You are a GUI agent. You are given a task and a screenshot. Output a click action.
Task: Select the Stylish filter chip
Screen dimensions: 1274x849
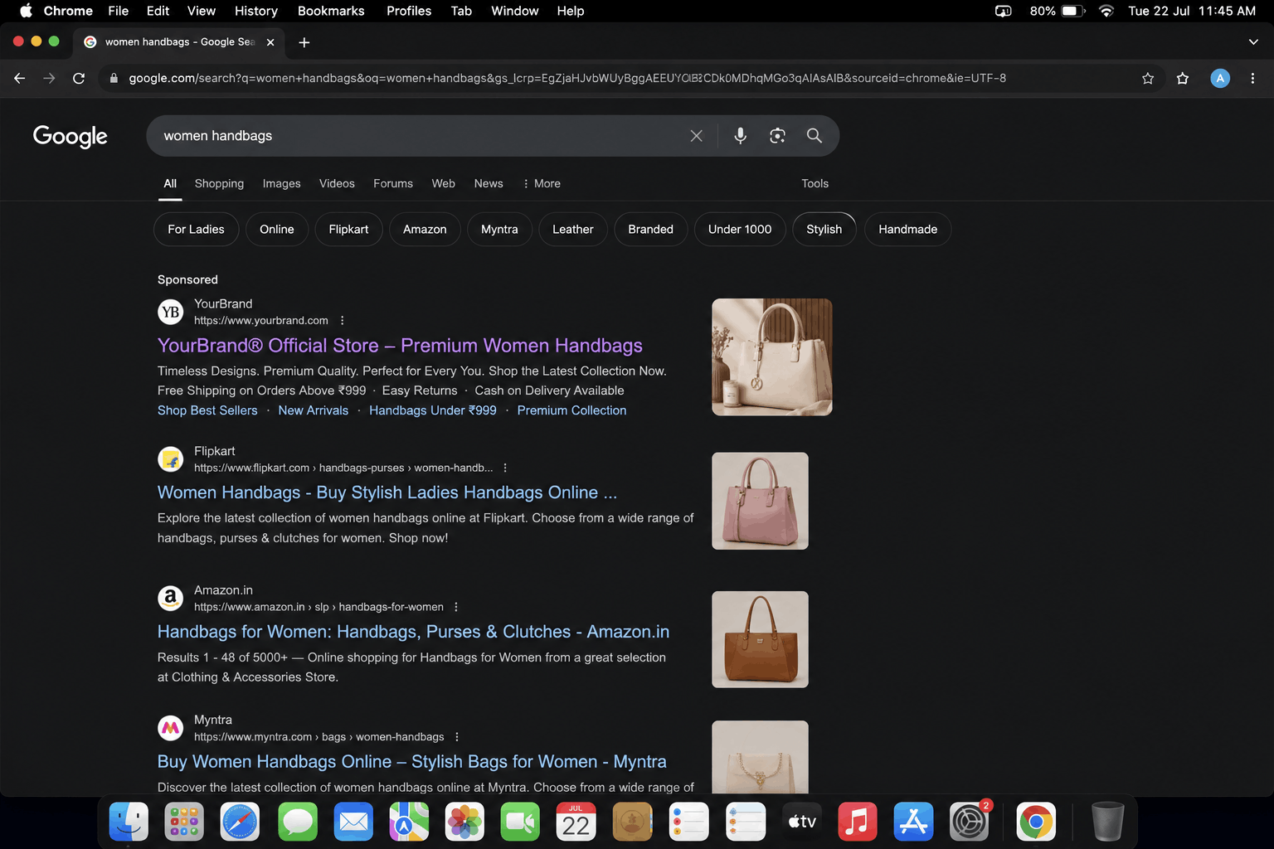click(x=824, y=230)
